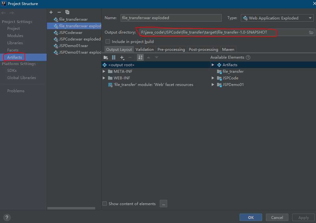Select Libraries in Project Settings
316x223 pixels.
click(x=15, y=43)
